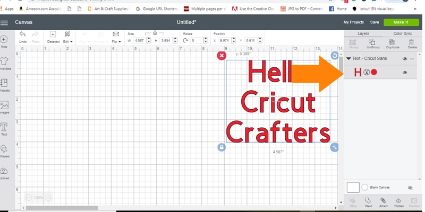
Task: Toggle the size aspect ratio lock
Action: 155,33
